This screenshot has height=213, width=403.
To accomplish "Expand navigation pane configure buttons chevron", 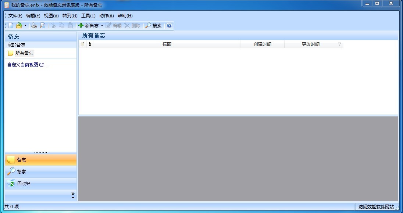I will 73,195.
